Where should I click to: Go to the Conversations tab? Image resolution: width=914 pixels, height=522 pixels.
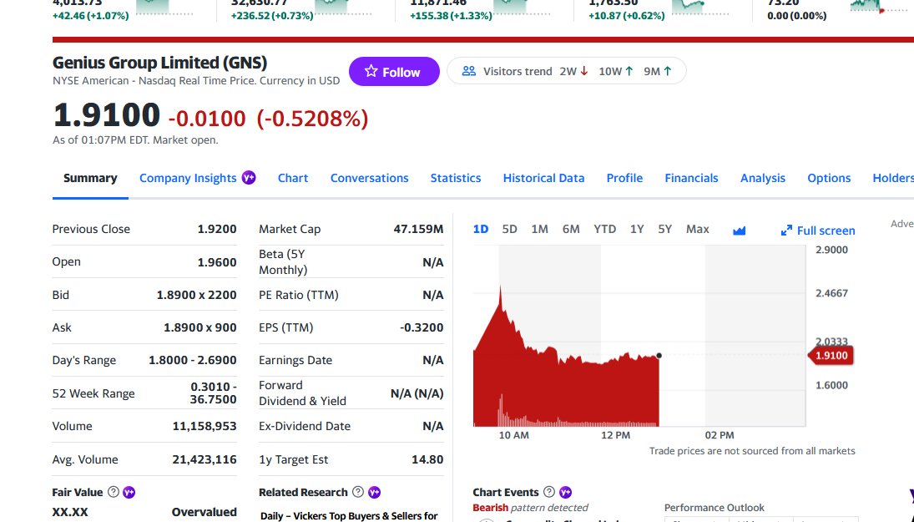click(370, 178)
